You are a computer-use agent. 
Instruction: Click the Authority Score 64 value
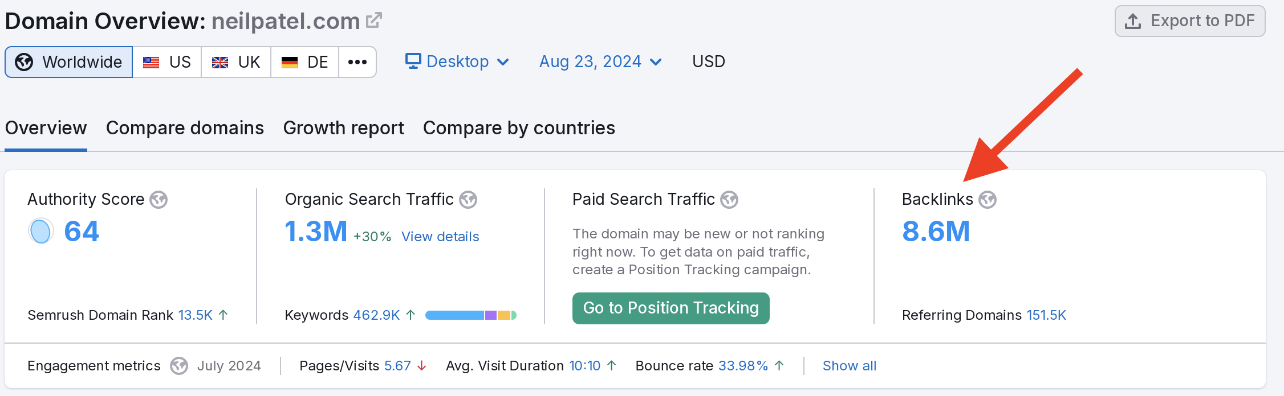point(82,232)
